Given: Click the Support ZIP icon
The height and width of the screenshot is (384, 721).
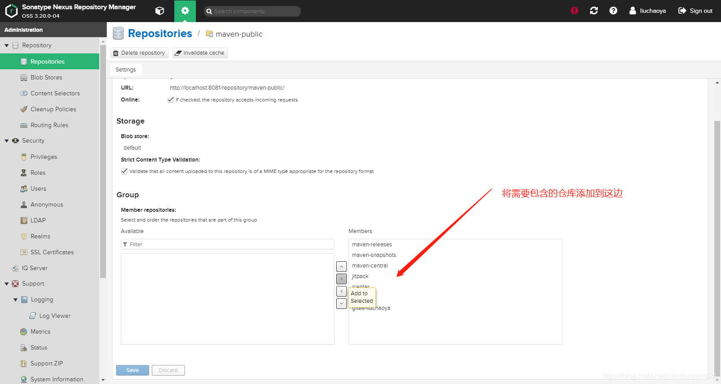Looking at the screenshot, I should [24, 363].
